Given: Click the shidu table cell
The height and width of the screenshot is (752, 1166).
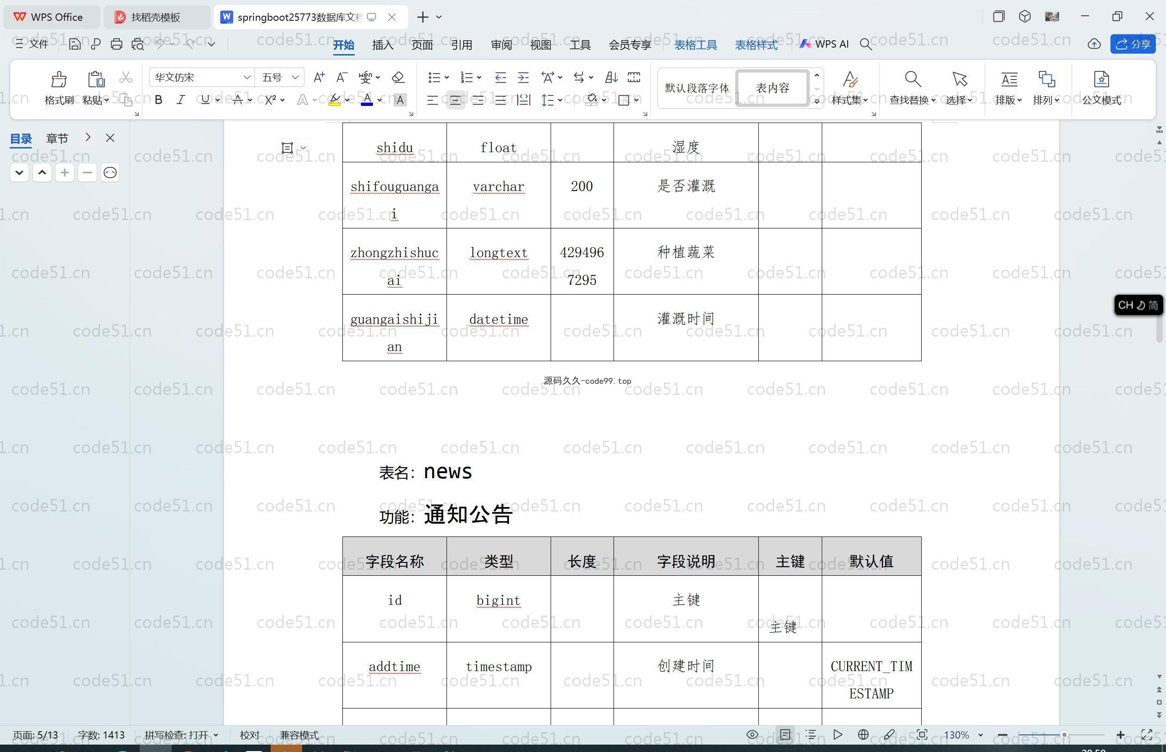Looking at the screenshot, I should point(395,142).
